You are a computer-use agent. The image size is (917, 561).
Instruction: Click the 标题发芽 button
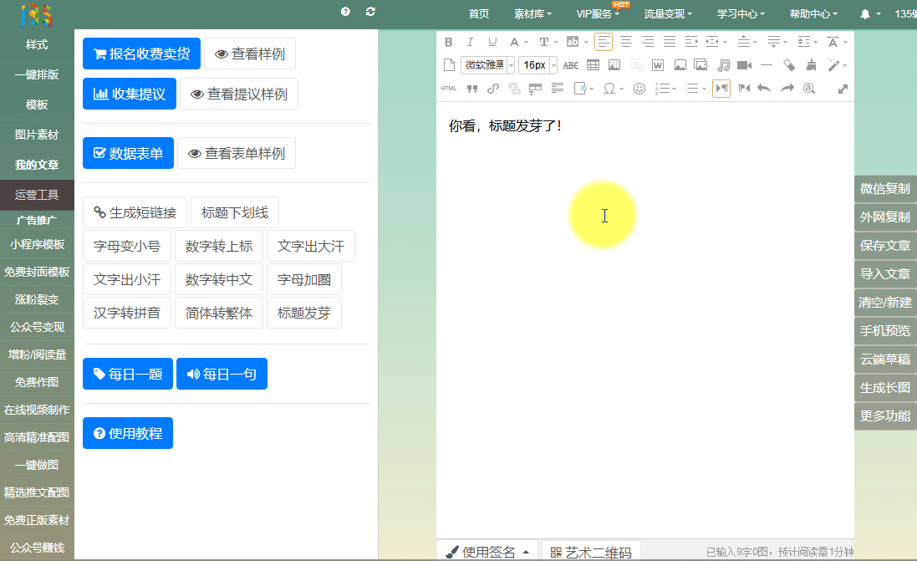pyautogui.click(x=304, y=313)
